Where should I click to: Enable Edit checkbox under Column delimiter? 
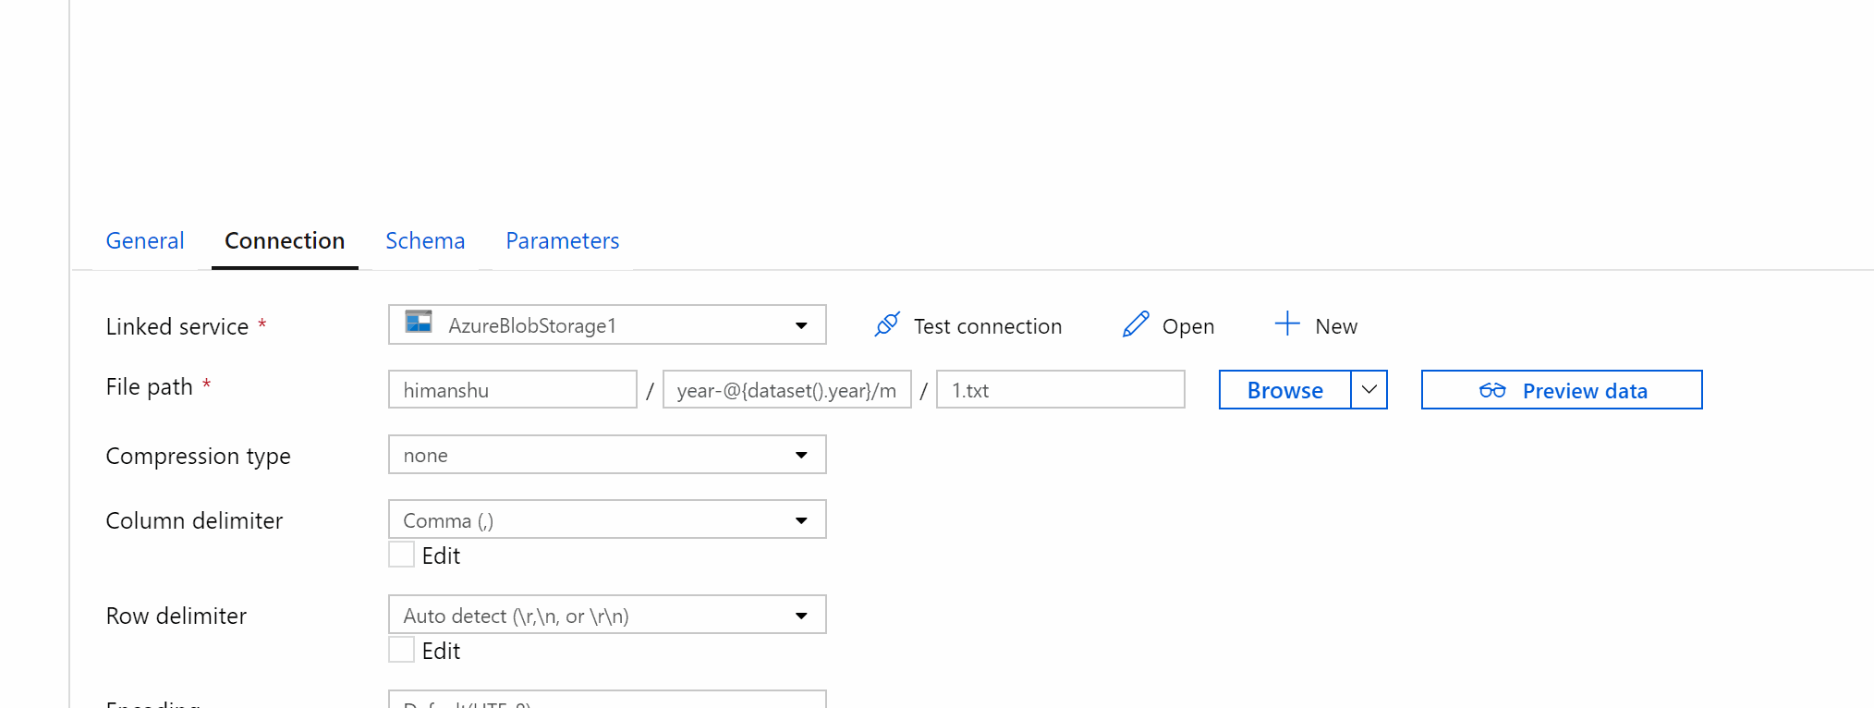(x=401, y=555)
